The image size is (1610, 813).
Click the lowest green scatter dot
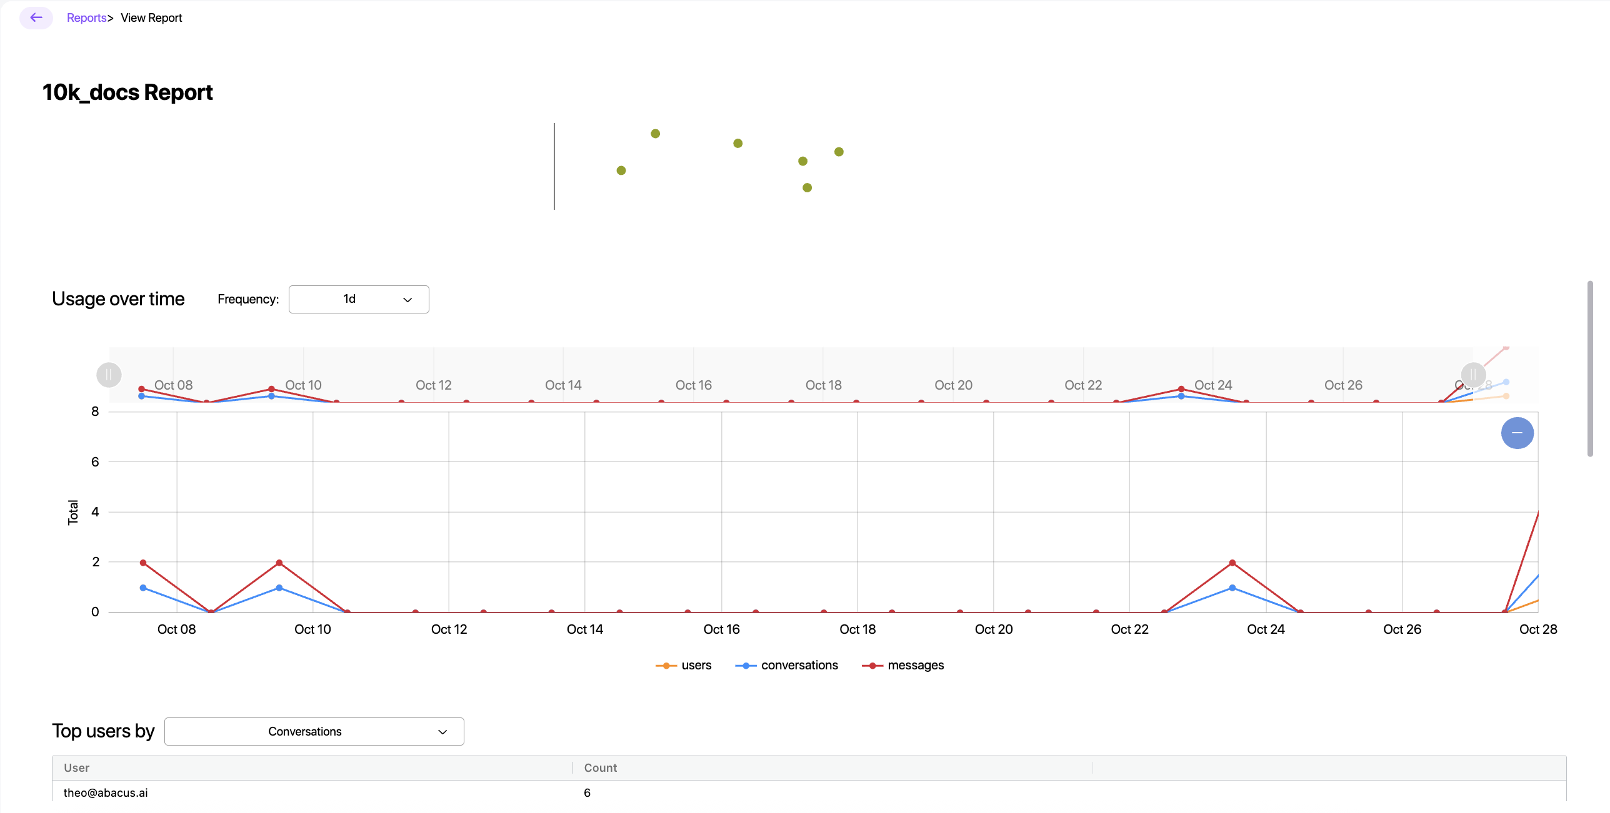(x=807, y=187)
